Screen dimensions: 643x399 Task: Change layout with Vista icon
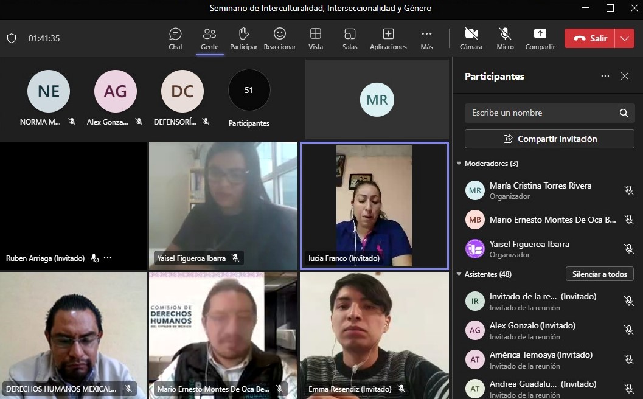(316, 38)
